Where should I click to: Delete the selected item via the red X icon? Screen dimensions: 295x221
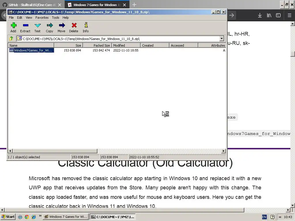[x=73, y=27]
